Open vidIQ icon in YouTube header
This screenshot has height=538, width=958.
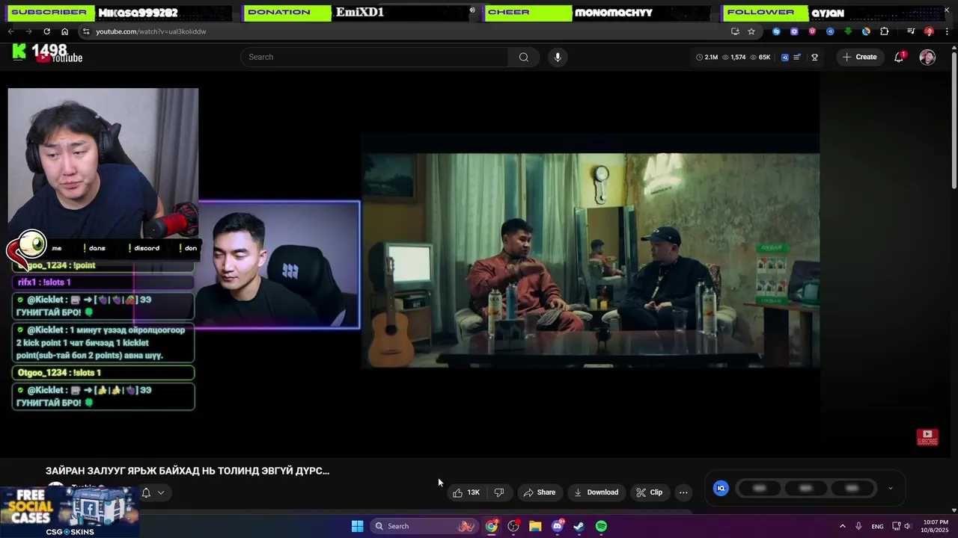(784, 57)
